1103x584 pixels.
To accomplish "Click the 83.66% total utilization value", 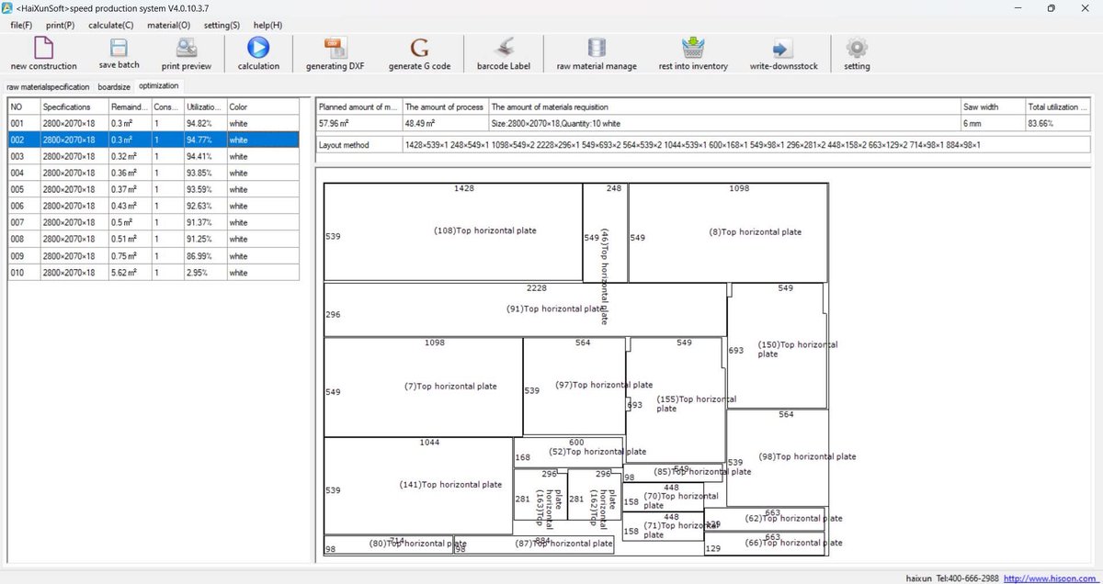I will pyautogui.click(x=1057, y=123).
